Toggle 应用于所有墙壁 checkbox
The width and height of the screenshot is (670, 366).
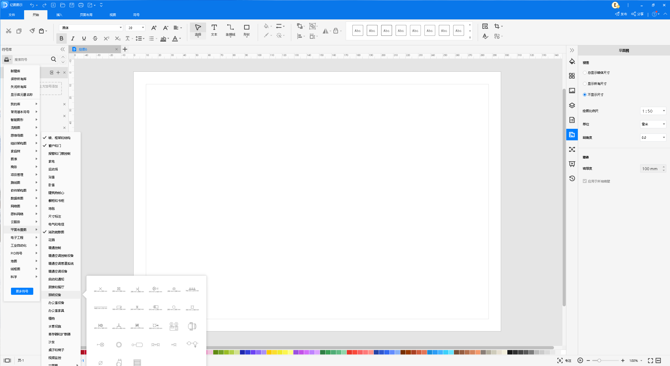coord(585,181)
